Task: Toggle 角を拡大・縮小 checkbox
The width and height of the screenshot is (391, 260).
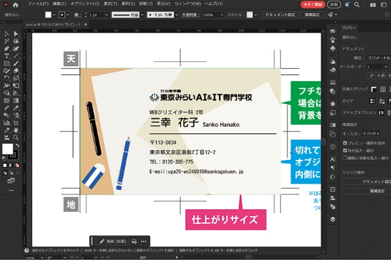Action: point(345,149)
